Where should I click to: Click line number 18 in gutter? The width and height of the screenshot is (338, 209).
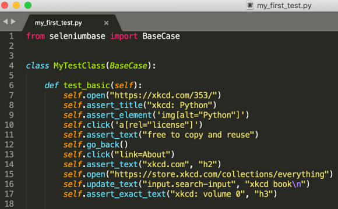(x=9, y=204)
